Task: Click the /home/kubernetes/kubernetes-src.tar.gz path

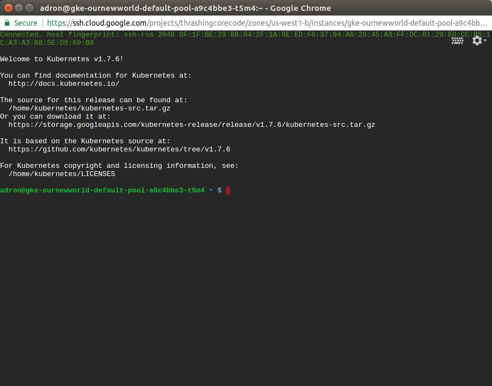Action: point(90,108)
